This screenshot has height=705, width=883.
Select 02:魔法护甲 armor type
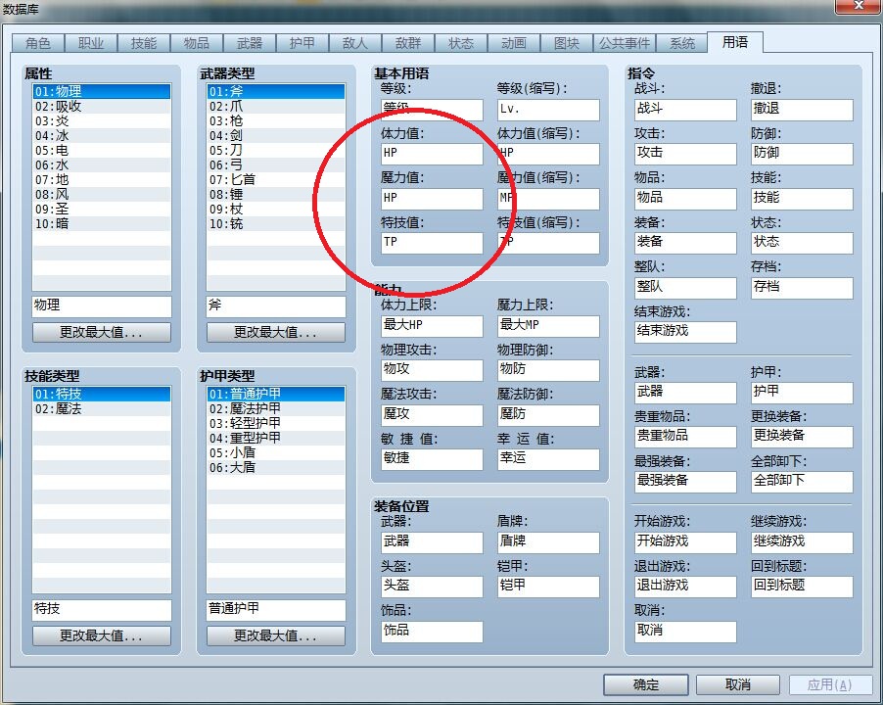[x=276, y=409]
